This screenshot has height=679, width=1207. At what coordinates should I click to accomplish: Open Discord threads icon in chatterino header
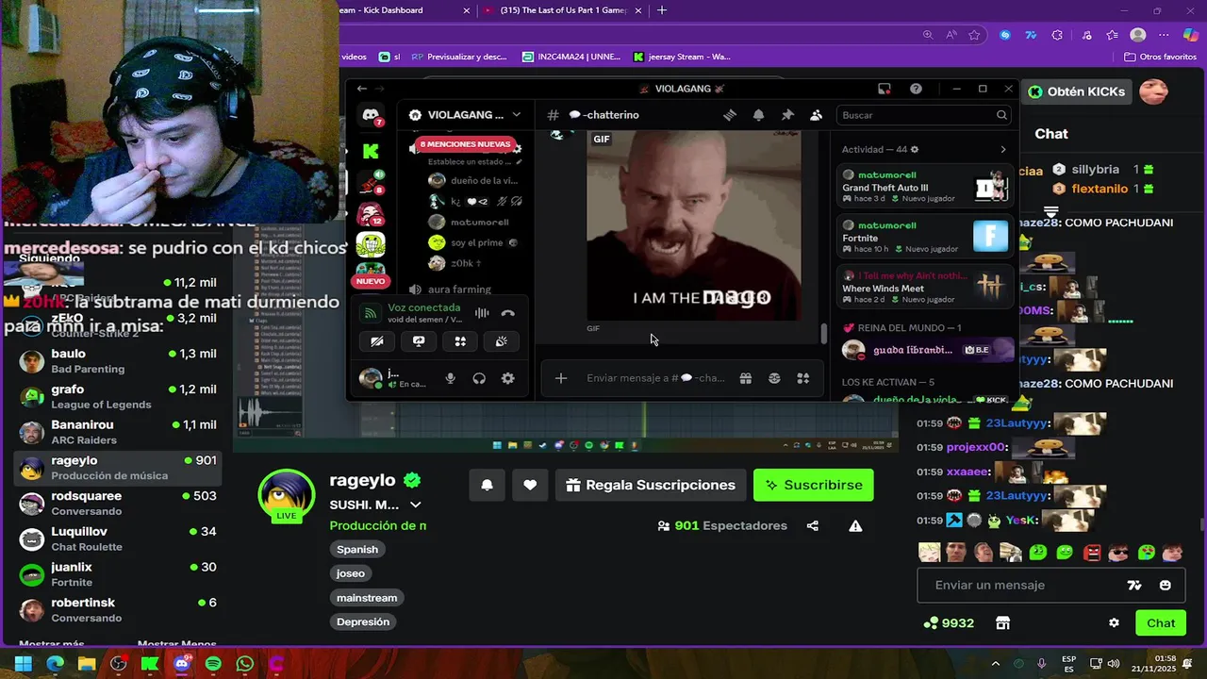[x=729, y=115]
